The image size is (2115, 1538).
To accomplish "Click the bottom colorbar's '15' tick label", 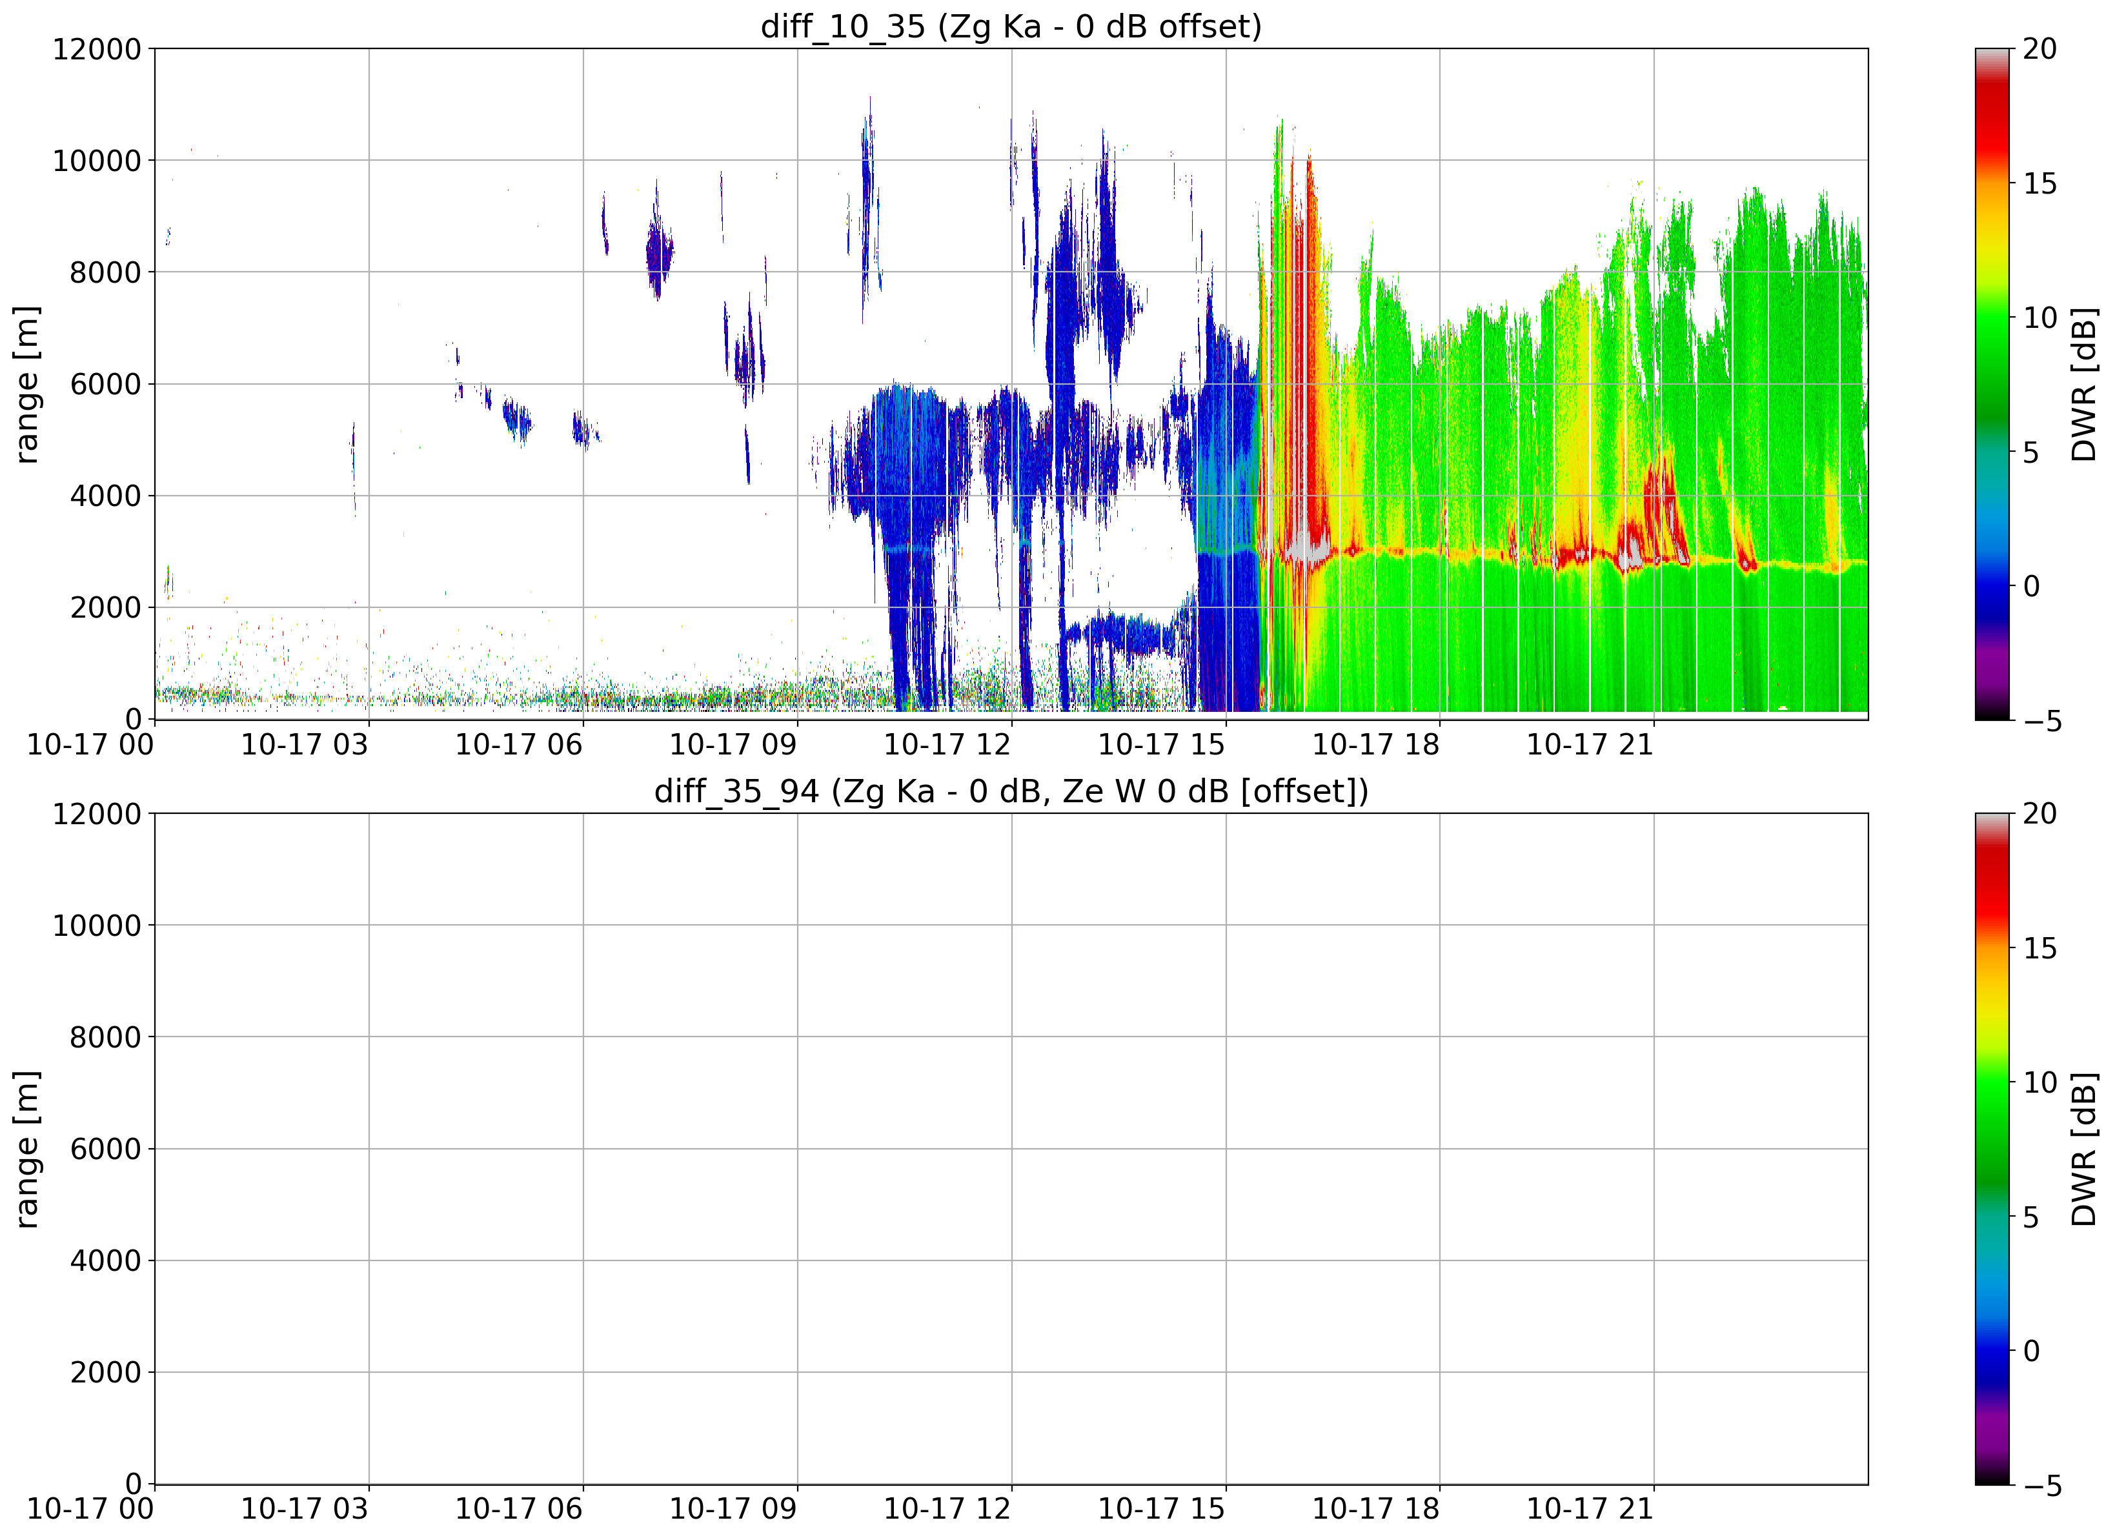I will [2039, 949].
